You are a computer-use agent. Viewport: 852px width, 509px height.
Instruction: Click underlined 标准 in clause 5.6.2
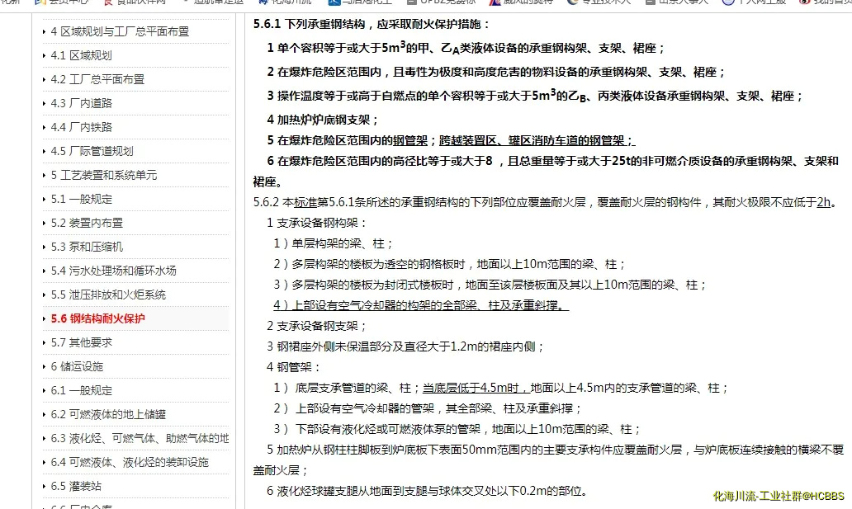click(305, 203)
